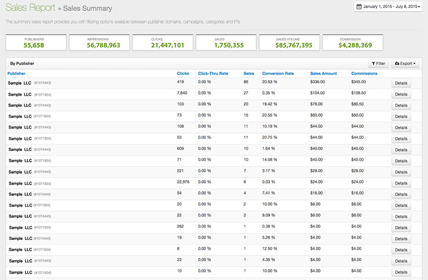The image size is (428, 280).
Task: Sort by Commissions column header
Action: click(364, 73)
